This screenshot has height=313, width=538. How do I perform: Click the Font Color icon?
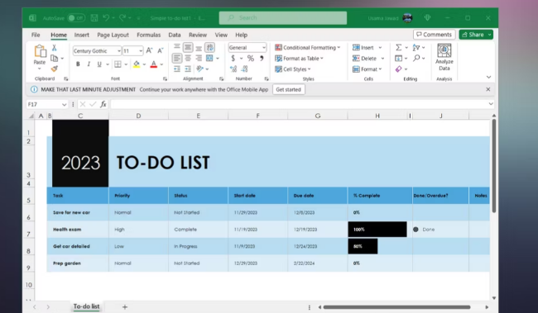tap(154, 64)
